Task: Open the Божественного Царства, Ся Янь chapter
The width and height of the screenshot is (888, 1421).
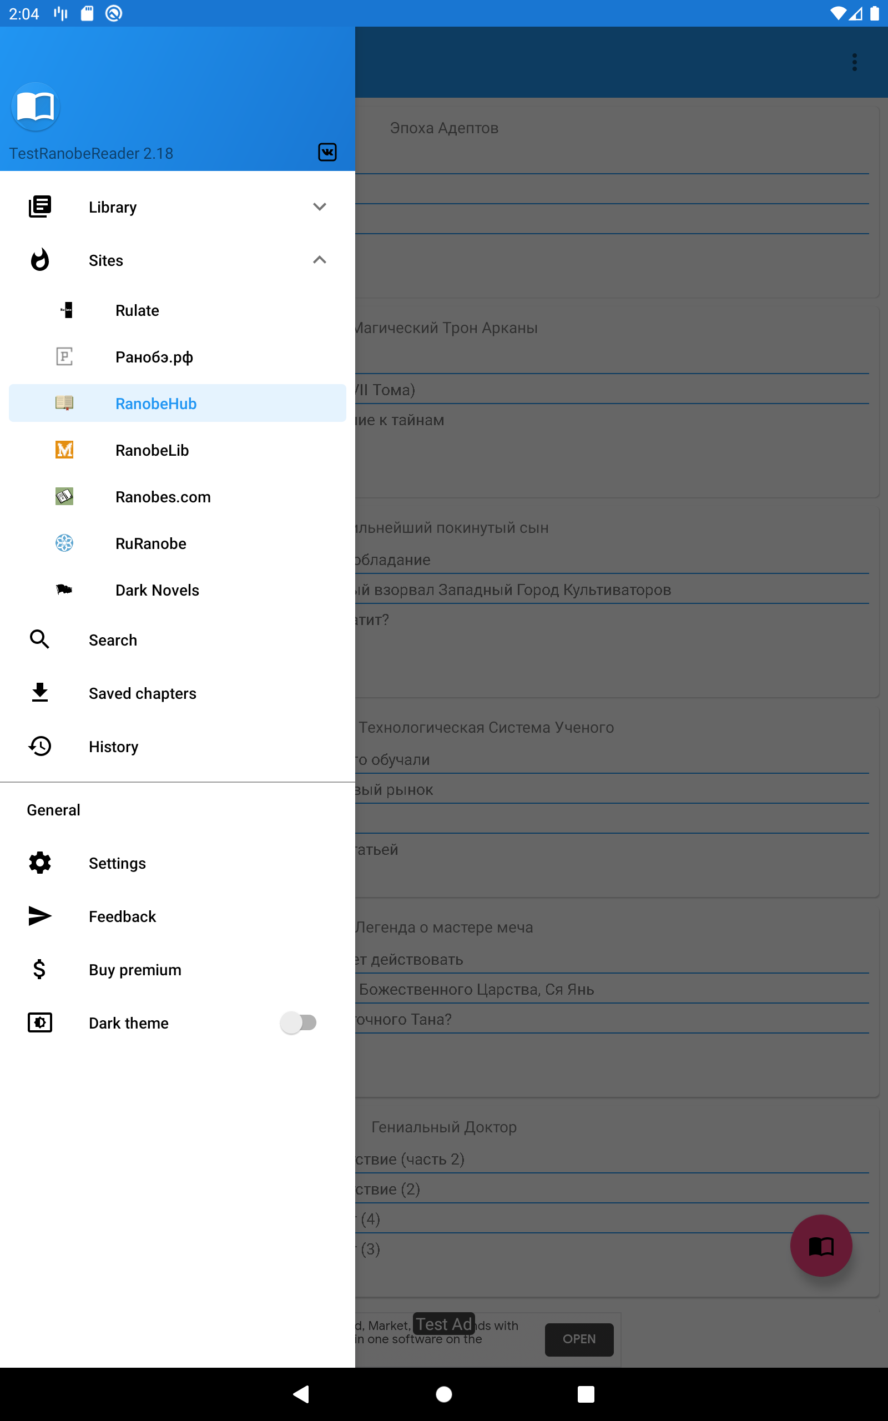Action: pos(612,989)
